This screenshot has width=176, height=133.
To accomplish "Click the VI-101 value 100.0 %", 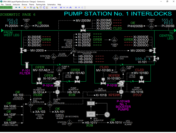I will click(x=143, y=59).
